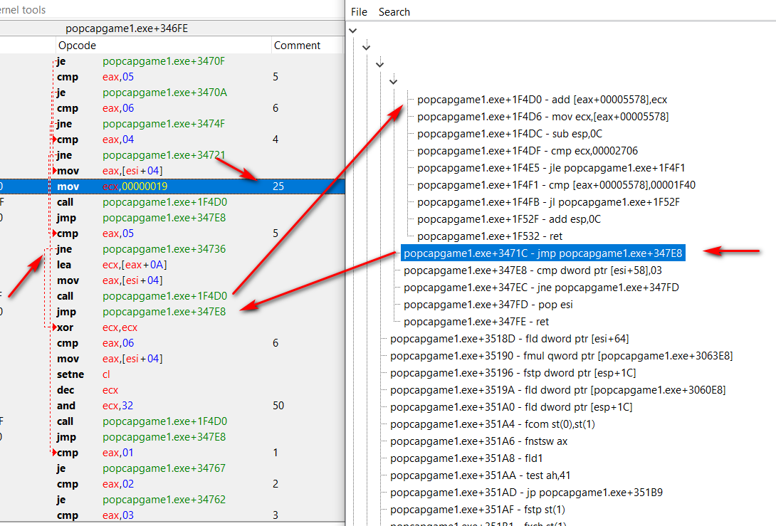Viewport: 776px width, 526px height.
Task: Select tree entry 'test ah,41'
Action: pos(480,475)
